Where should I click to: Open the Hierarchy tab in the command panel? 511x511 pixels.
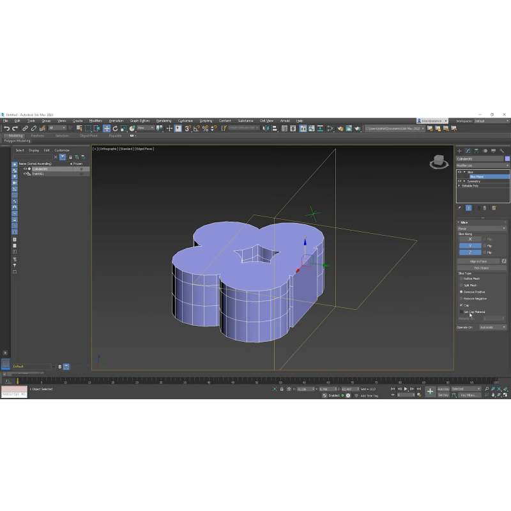[477, 151]
